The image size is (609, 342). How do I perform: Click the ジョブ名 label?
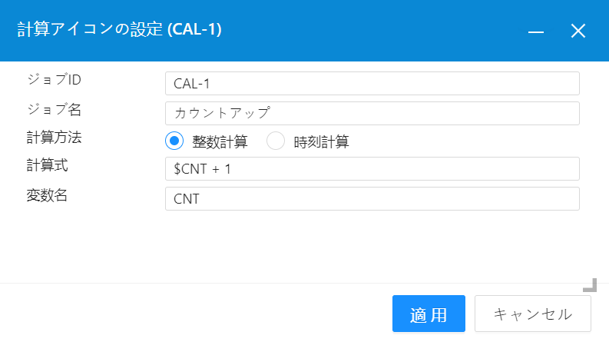pos(54,109)
